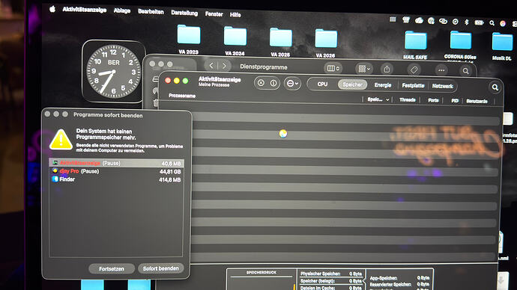Viewport: 517px width, 290px height.
Task: Open the Finder more actions ellipsis menu
Action: pos(441,70)
